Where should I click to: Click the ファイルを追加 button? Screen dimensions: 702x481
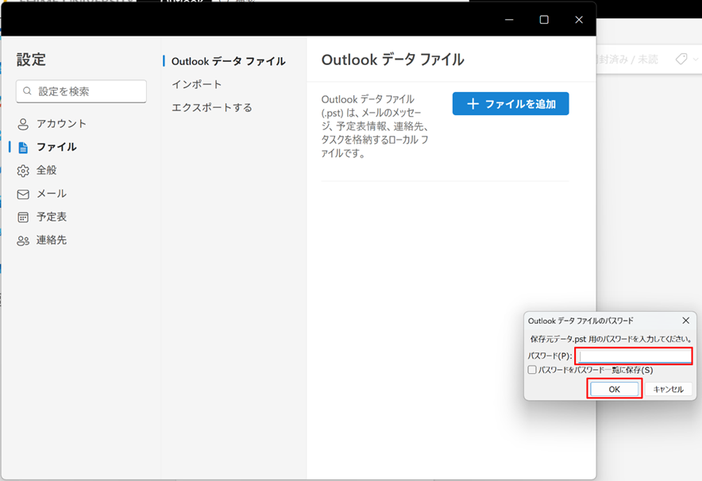tap(511, 104)
